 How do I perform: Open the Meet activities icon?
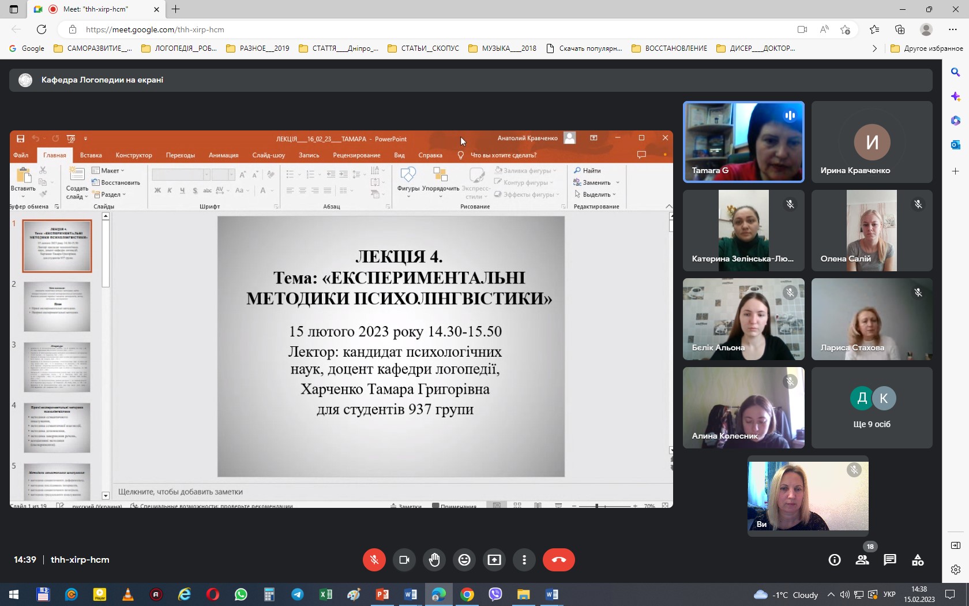(918, 560)
